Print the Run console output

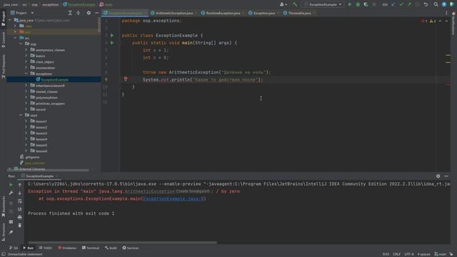(x=20, y=217)
